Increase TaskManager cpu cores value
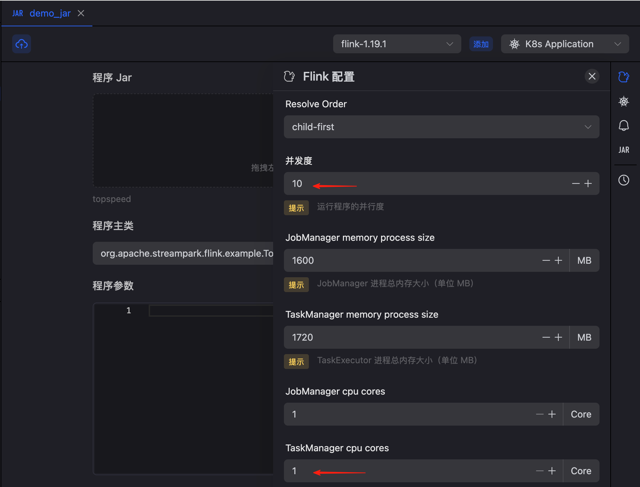The image size is (640, 487). [x=552, y=471]
